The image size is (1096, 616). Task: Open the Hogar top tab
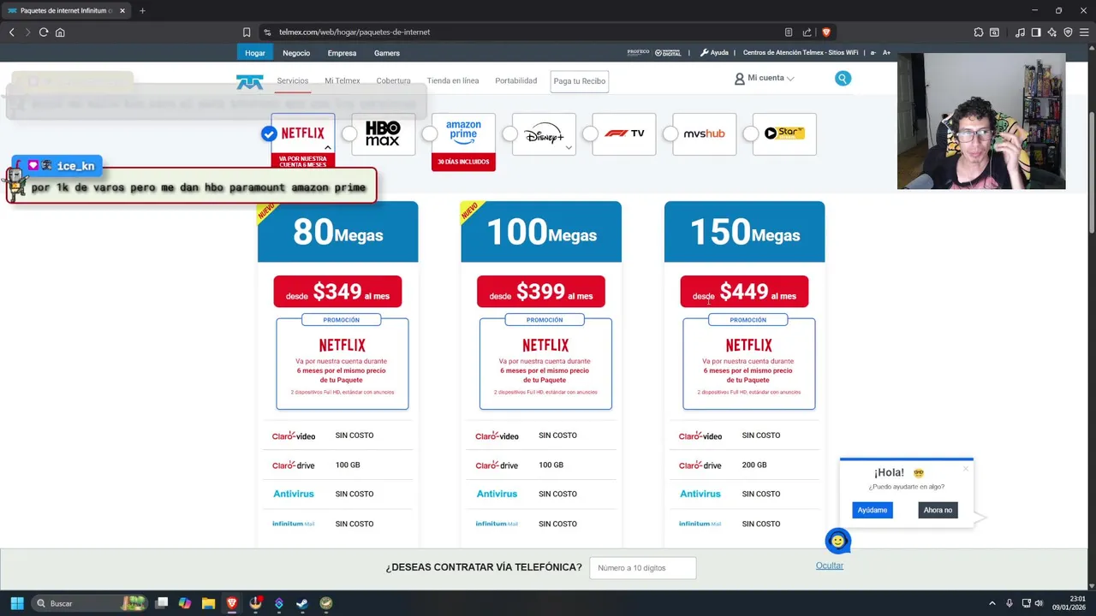(x=255, y=53)
